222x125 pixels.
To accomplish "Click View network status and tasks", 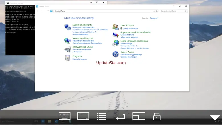I will pos(83,41).
